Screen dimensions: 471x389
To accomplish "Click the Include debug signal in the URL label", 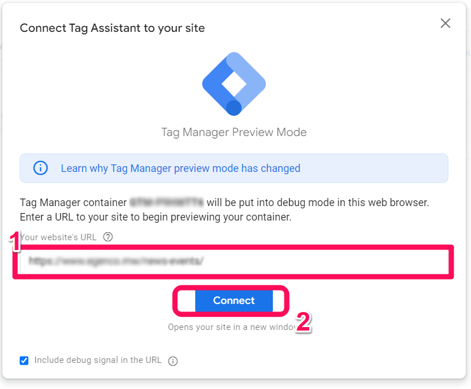I will (x=98, y=360).
